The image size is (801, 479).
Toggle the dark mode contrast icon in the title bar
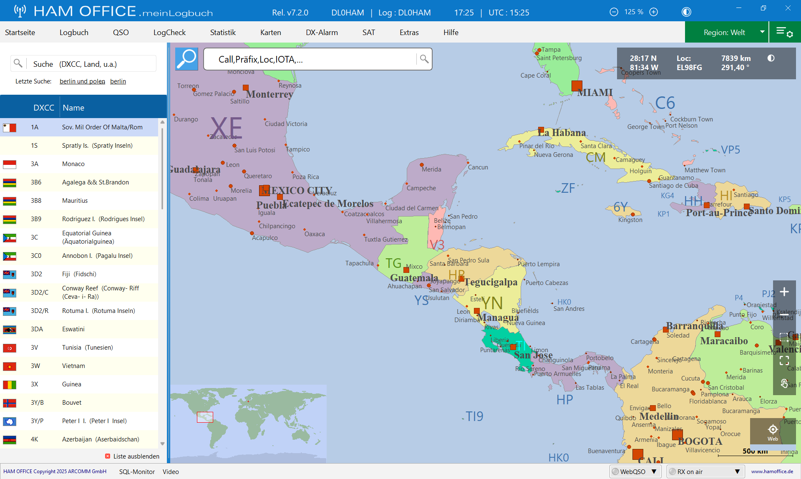686,12
